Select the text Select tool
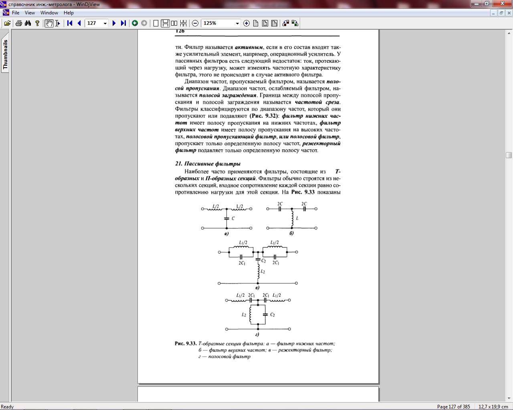The image size is (513, 410). 58,23
